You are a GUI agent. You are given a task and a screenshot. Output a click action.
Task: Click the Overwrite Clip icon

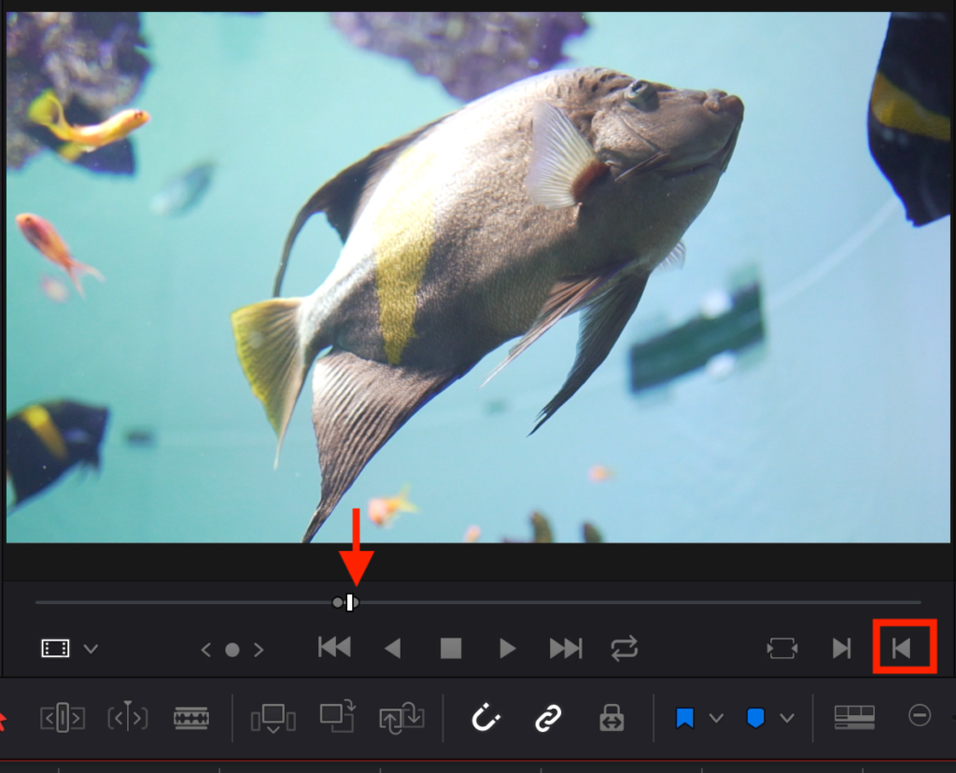[338, 716]
